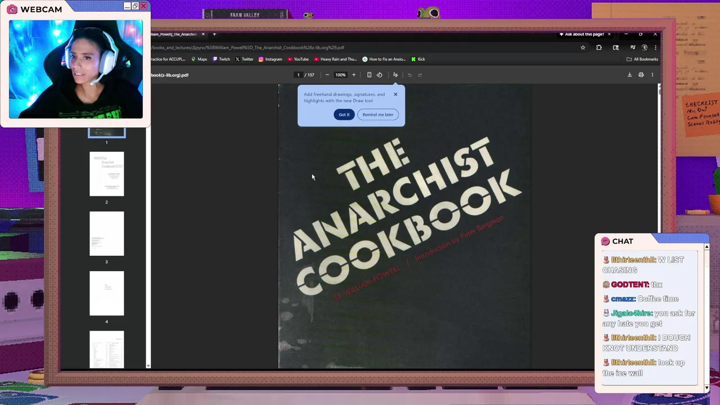The image size is (720, 405).
Task: Open a new browser tab
Action: point(214,34)
